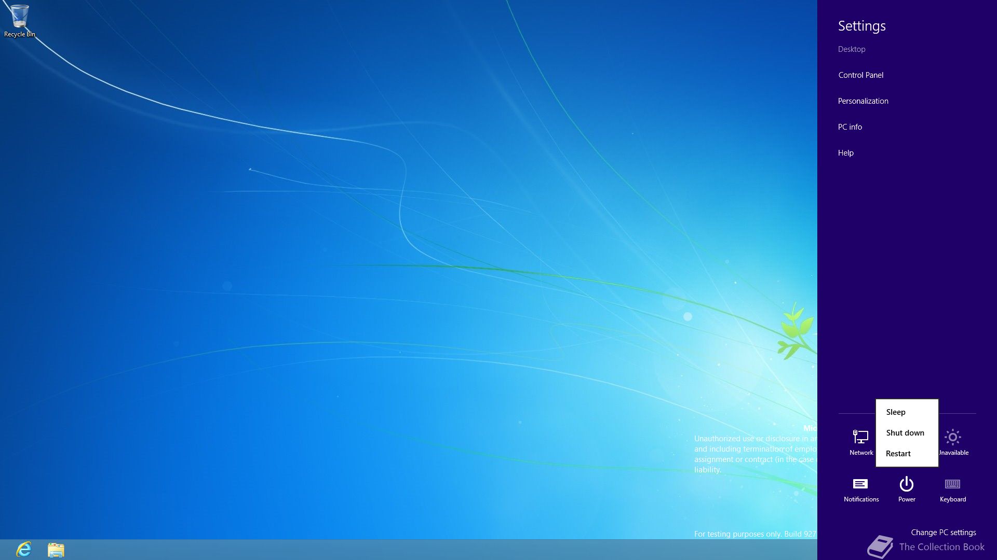Click the Desktop label under Settings
This screenshot has width=997, height=560.
(851, 49)
